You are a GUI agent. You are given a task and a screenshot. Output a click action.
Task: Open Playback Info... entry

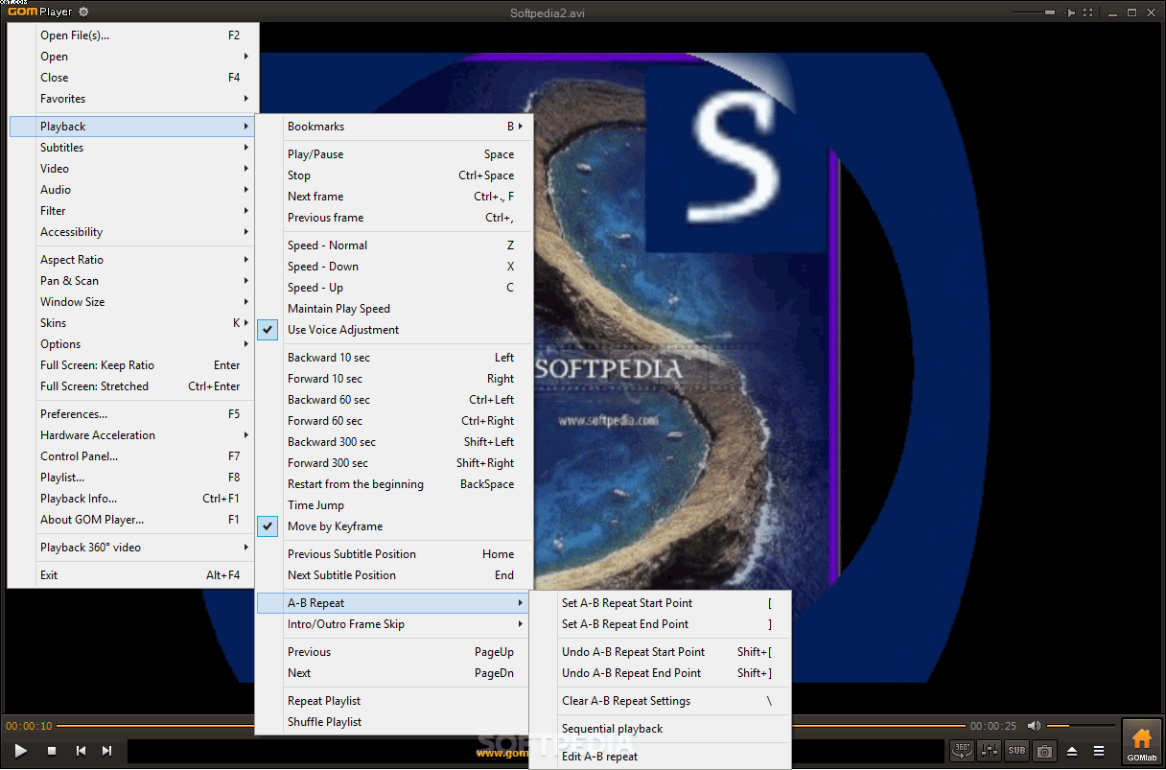[131, 499]
